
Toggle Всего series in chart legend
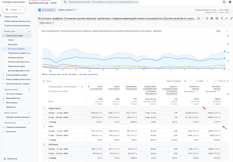pyautogui.click(x=46, y=75)
